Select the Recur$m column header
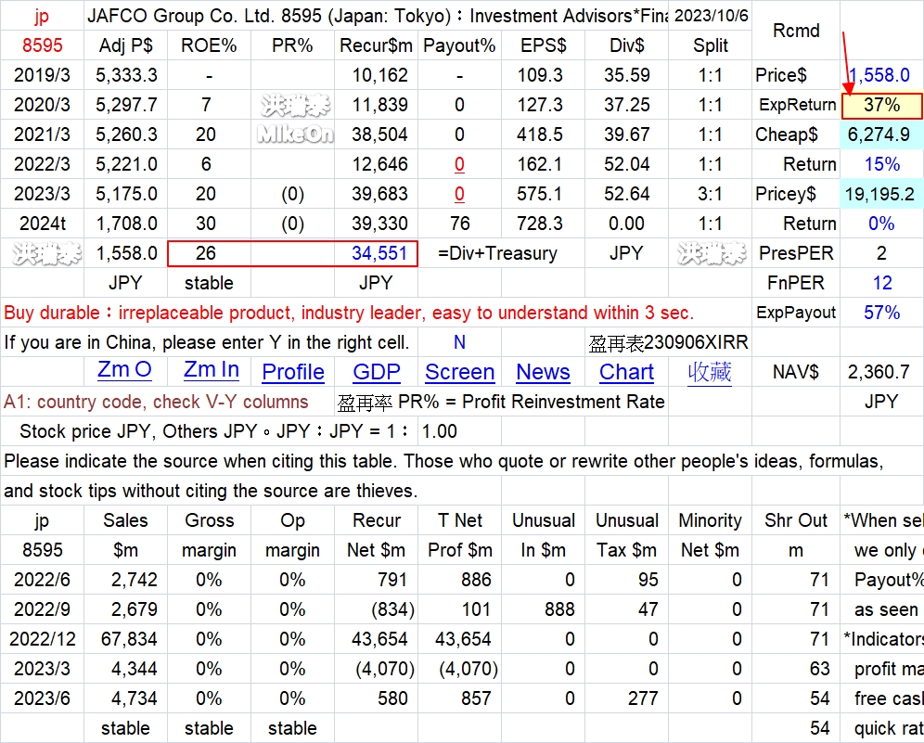The height and width of the screenshot is (743, 924). click(x=376, y=45)
